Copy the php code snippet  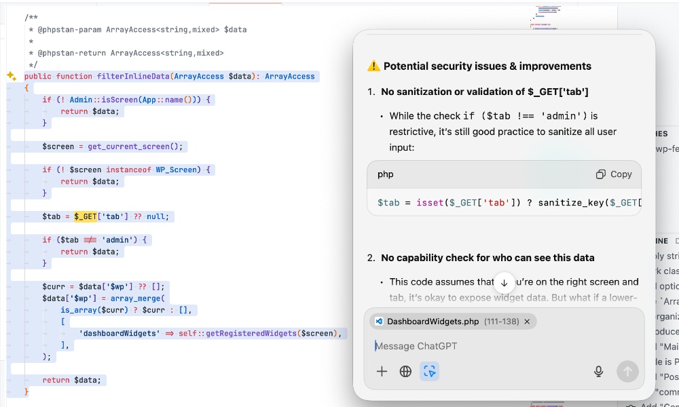614,174
